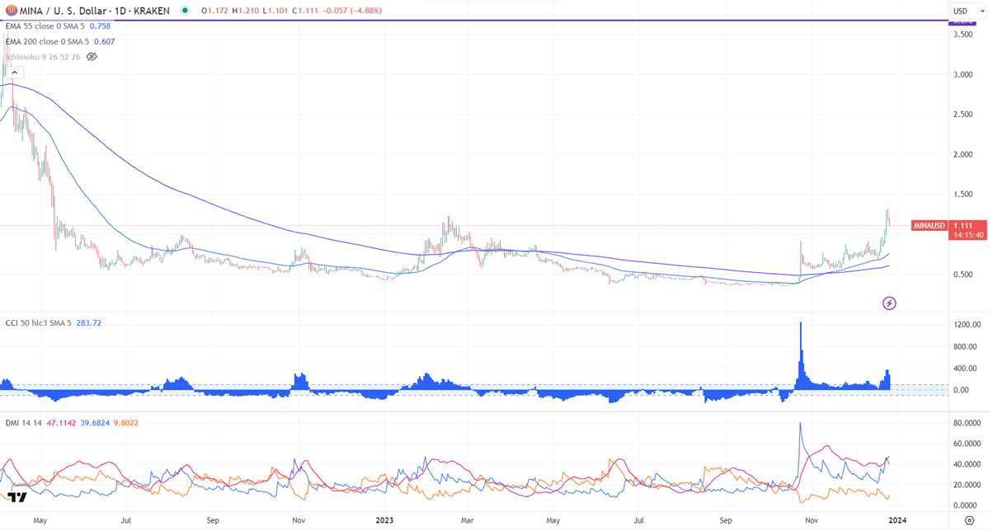Viewport: 993px width, 531px height.
Task: Click the TradingView logo
Action: (16, 497)
